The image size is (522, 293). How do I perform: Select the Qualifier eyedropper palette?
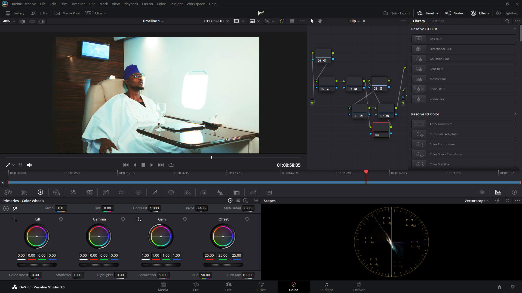pyautogui.click(x=155, y=192)
